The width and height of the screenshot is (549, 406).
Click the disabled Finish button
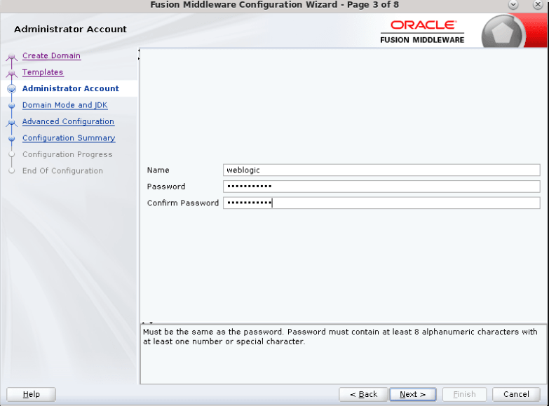click(x=464, y=395)
